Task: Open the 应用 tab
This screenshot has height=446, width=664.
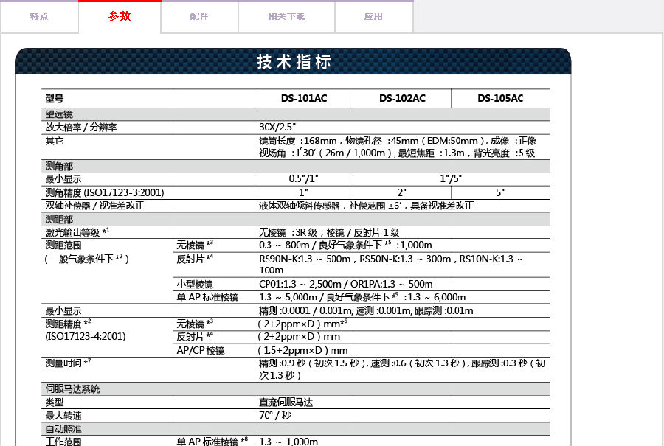Action: pos(373,16)
